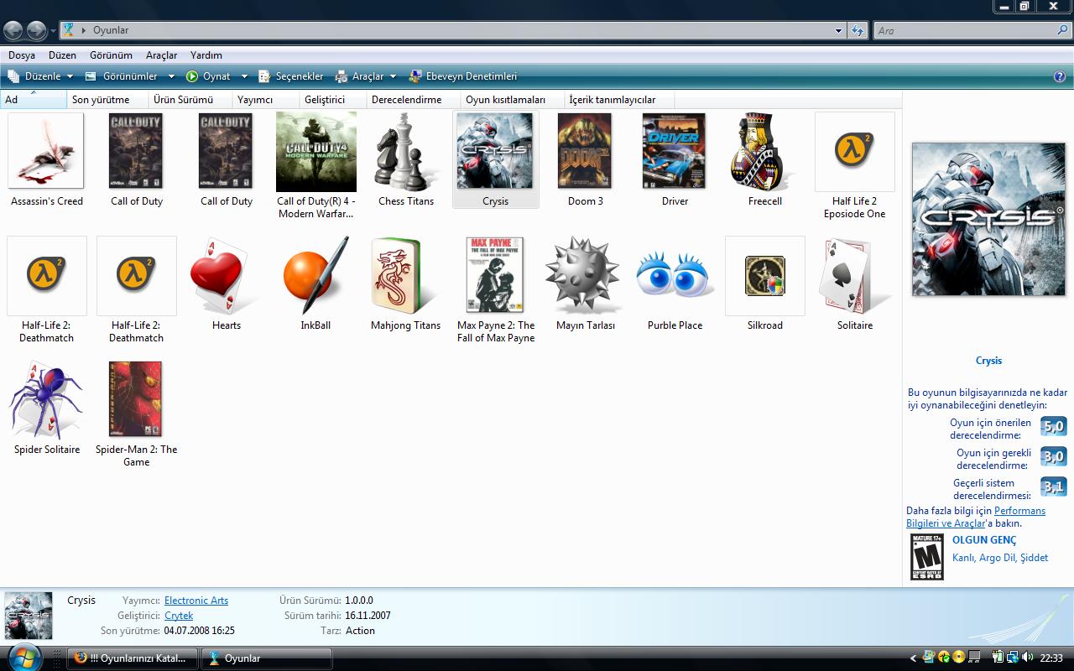Click the last run date 04.07.2008 16:25

click(200, 631)
